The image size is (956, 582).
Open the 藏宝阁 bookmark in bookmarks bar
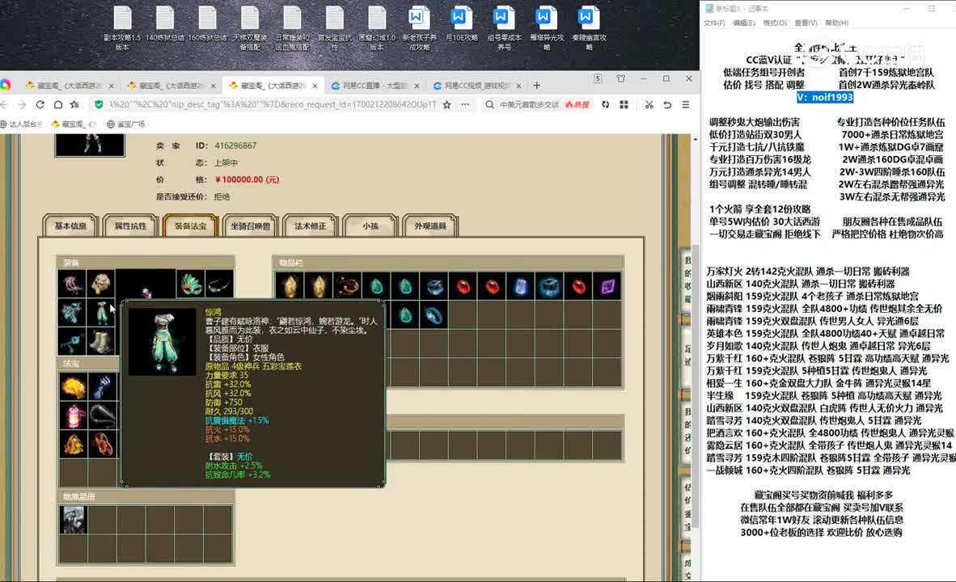pyautogui.click(x=74, y=124)
